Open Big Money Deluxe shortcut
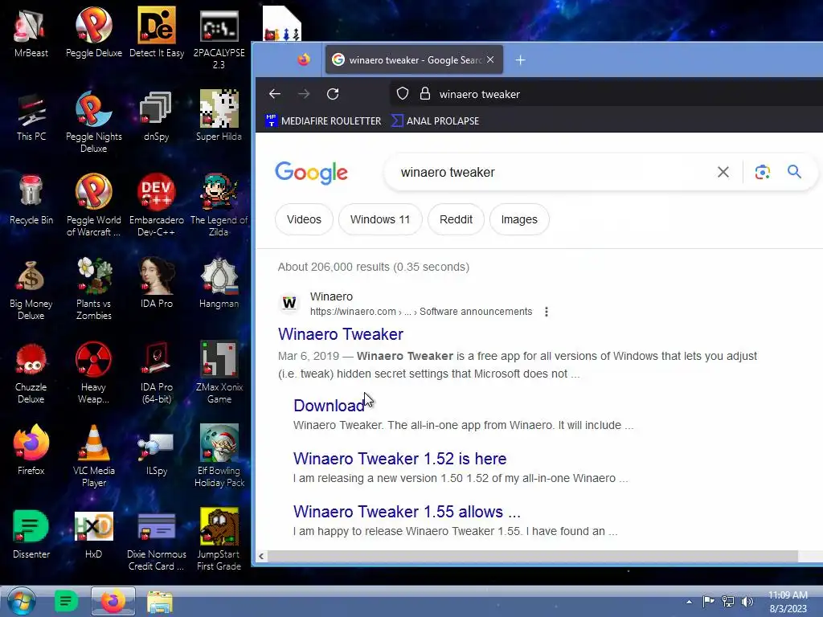The height and width of the screenshot is (617, 823). point(31,288)
